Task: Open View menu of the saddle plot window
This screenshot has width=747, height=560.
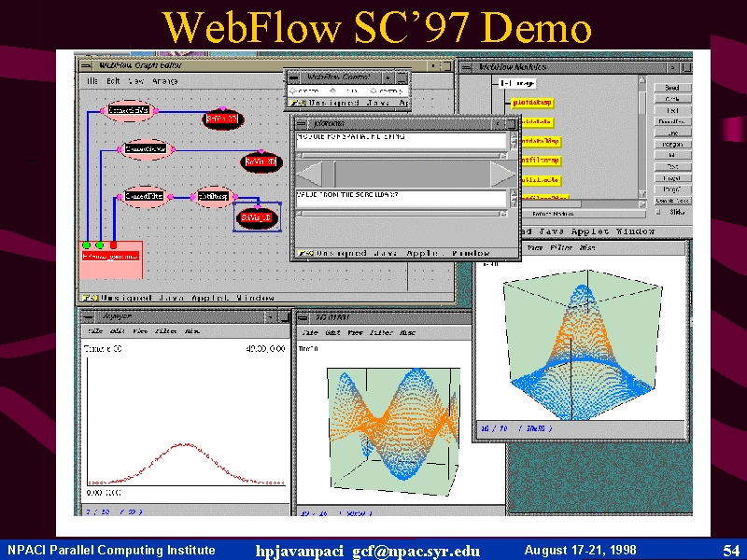Action: click(355, 333)
